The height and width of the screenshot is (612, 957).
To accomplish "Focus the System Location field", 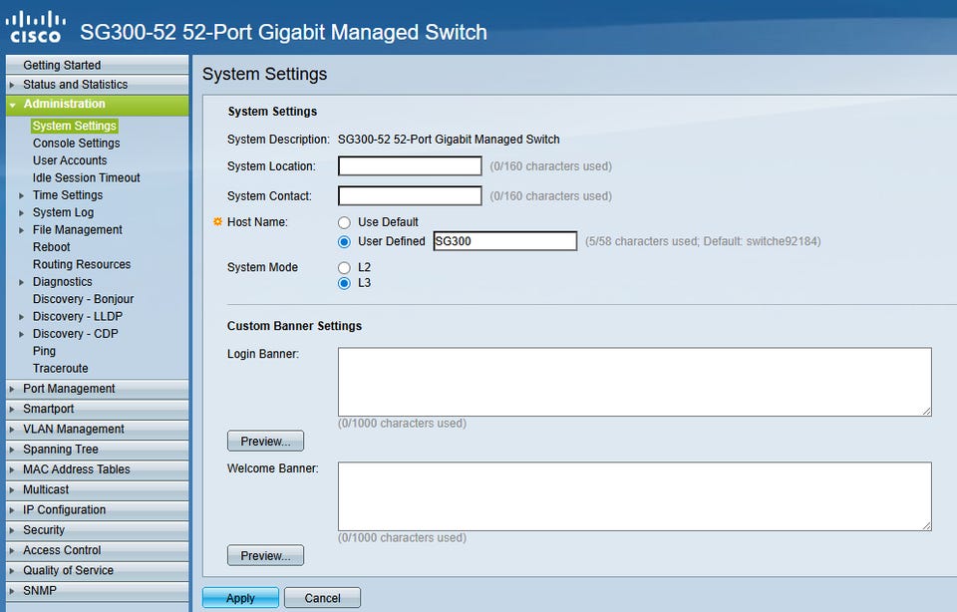I will pos(410,166).
